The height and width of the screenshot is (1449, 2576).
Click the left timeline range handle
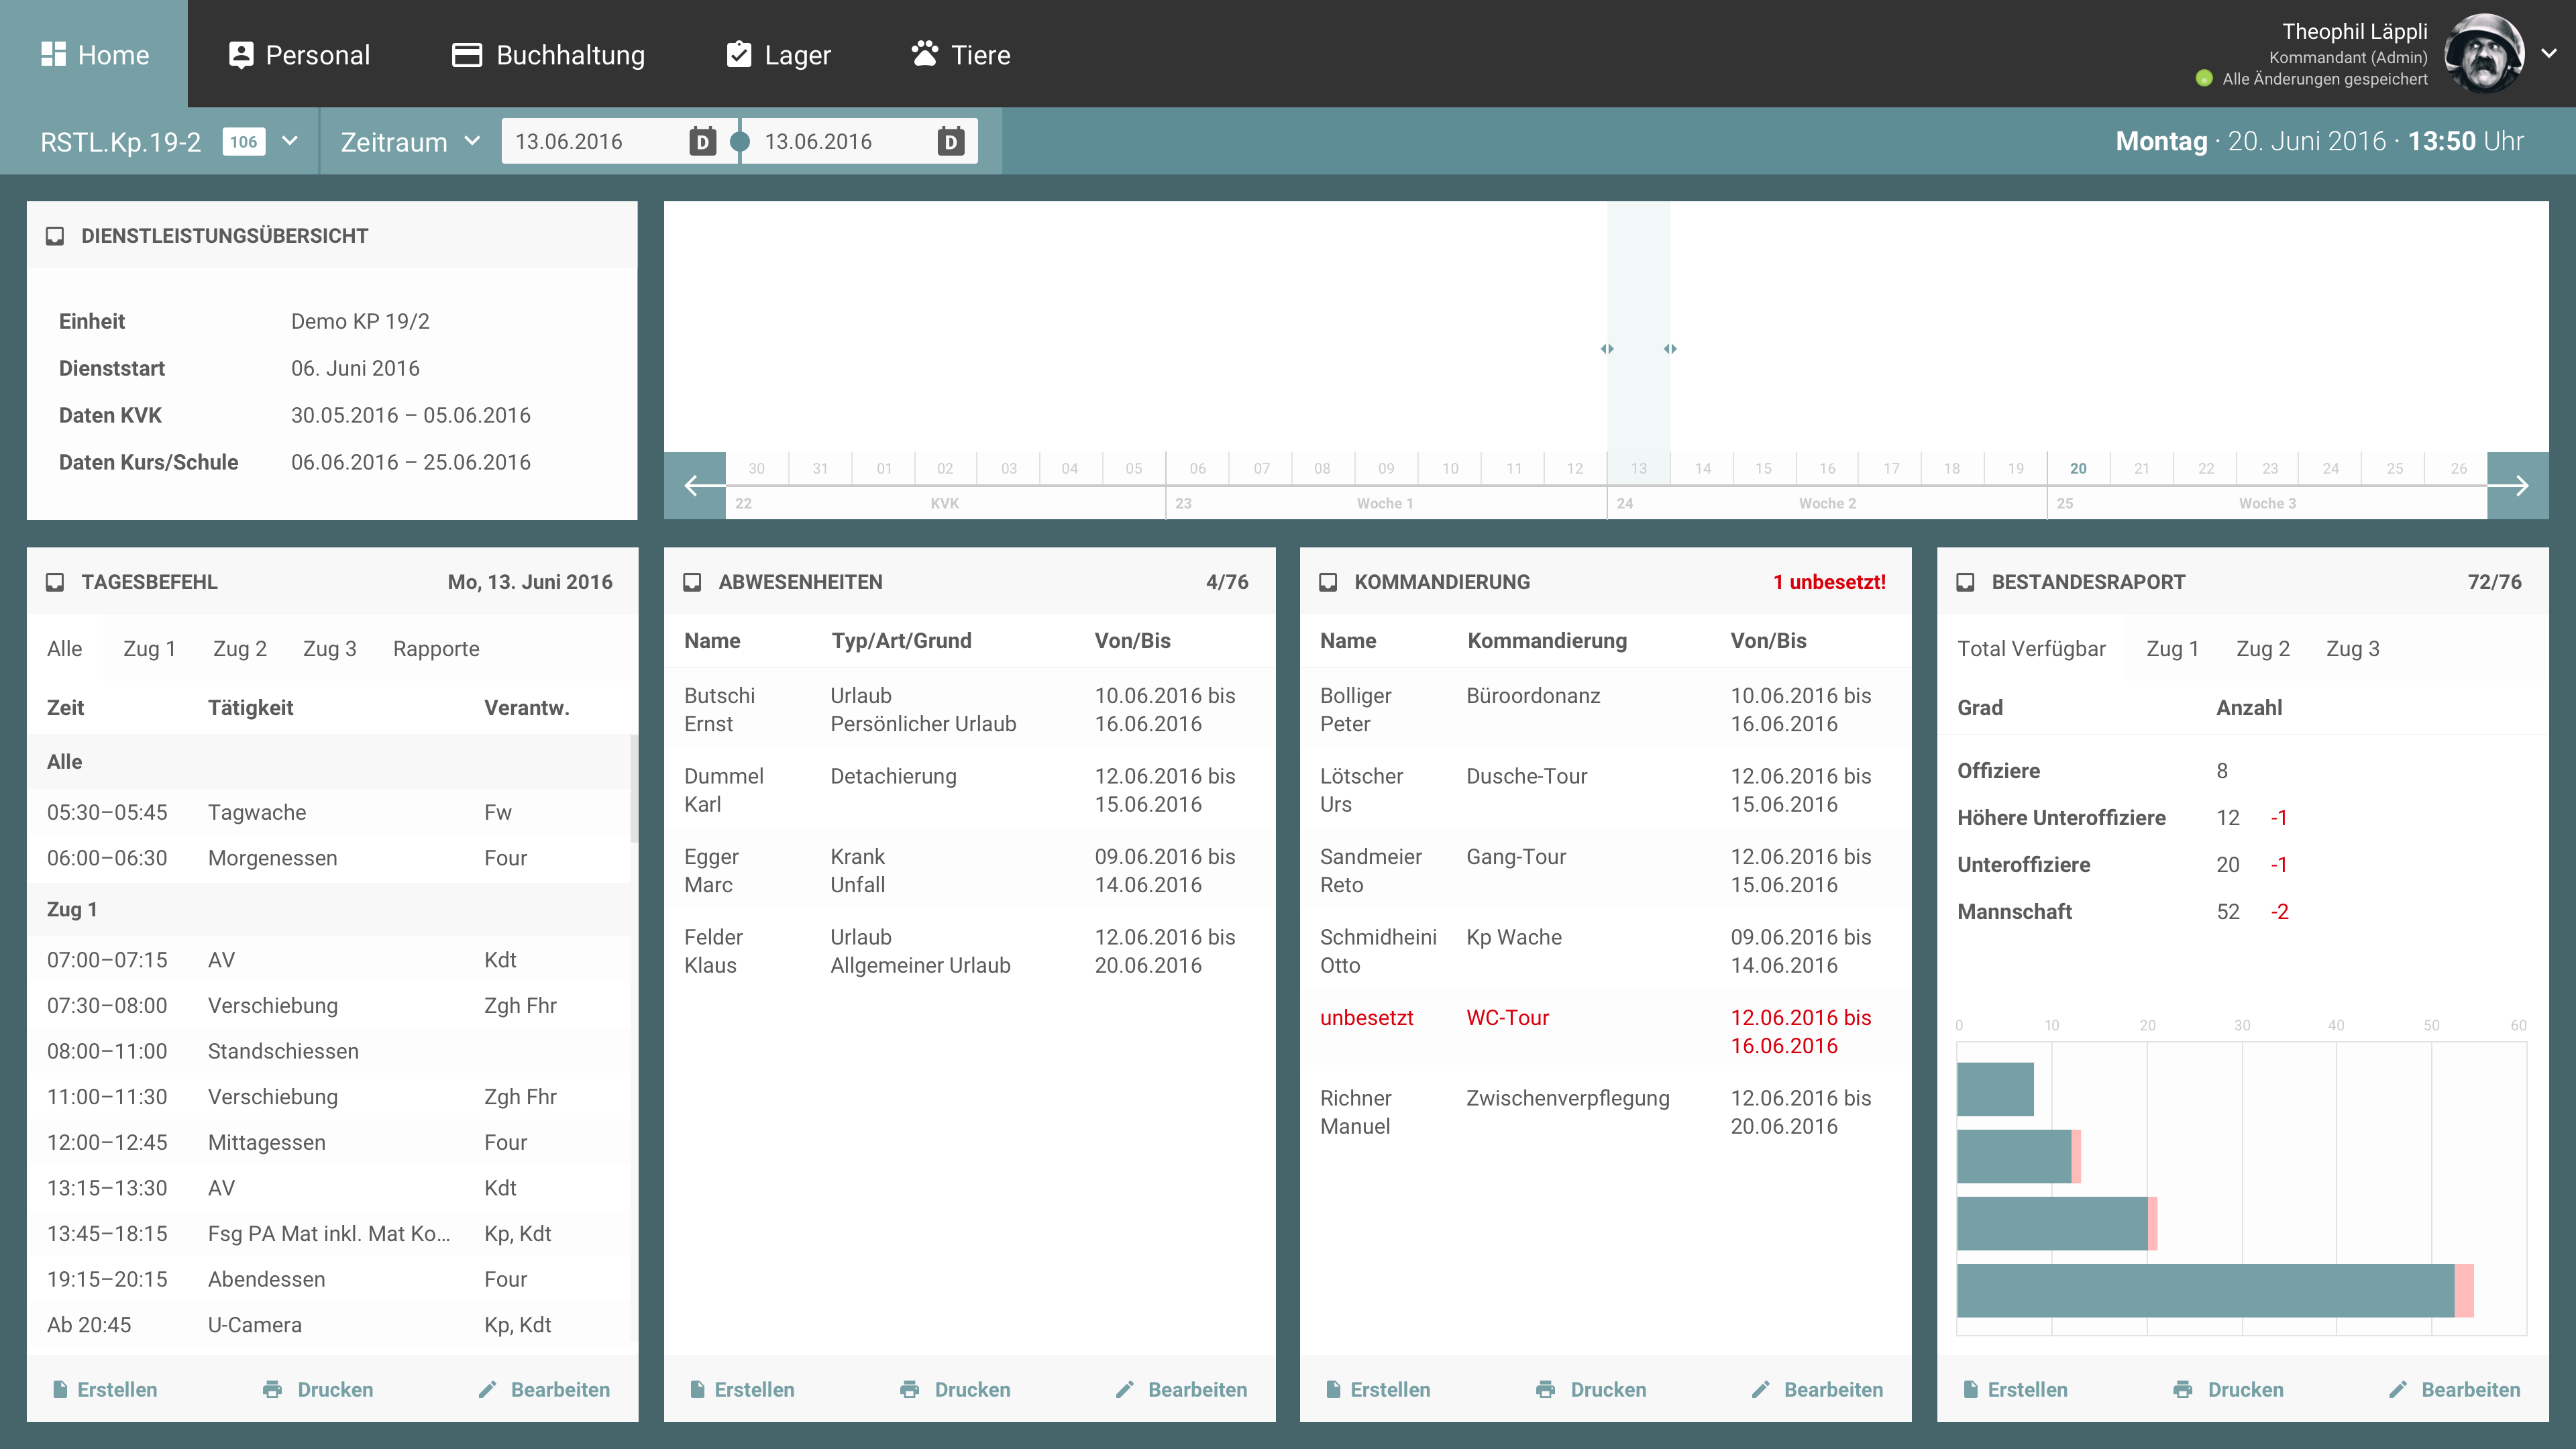(1606, 349)
